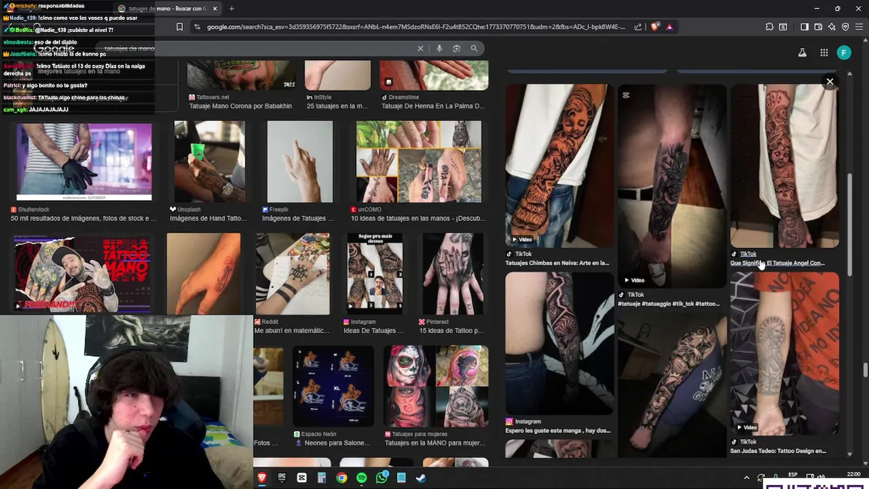
Task: Open the ESP language indicator in tray
Action: (x=793, y=474)
